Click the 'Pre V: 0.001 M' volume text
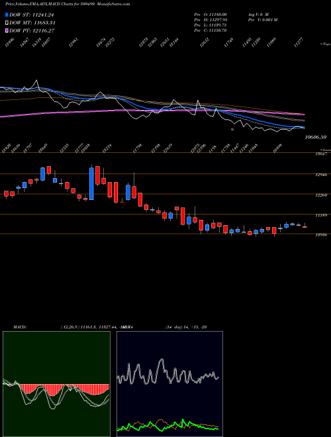 [262, 19]
